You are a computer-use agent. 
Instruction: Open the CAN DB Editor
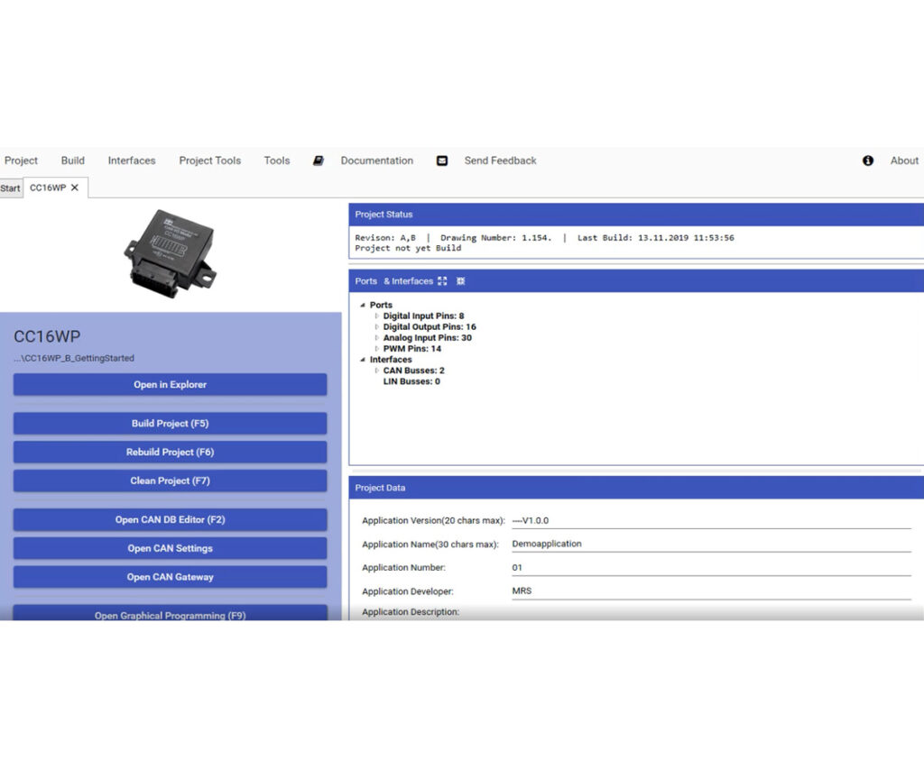tap(170, 519)
